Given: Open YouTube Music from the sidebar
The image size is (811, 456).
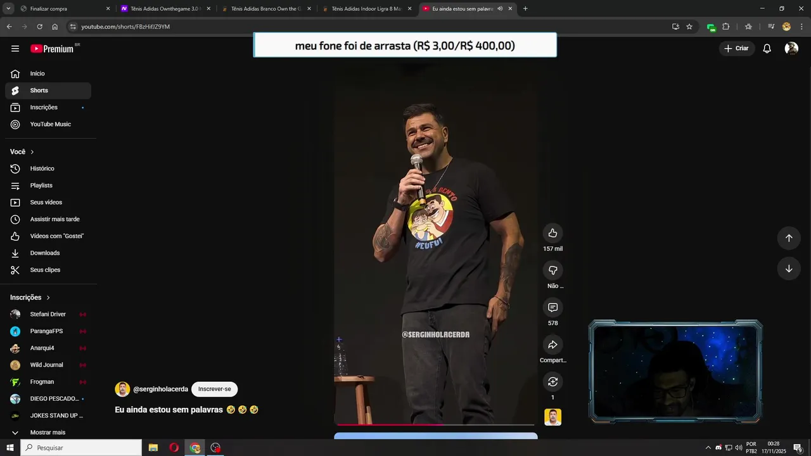Looking at the screenshot, I should click(48, 124).
